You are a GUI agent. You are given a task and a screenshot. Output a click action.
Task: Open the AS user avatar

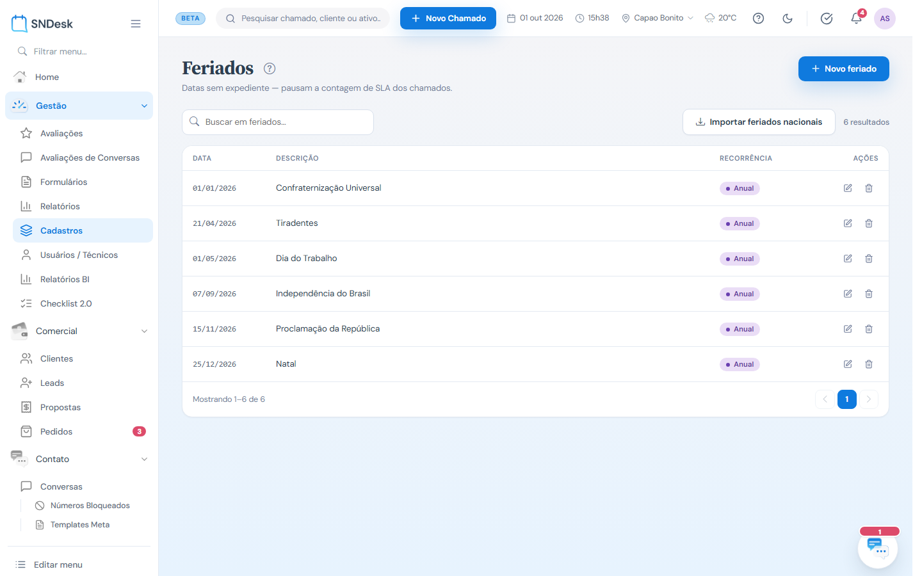point(885,19)
